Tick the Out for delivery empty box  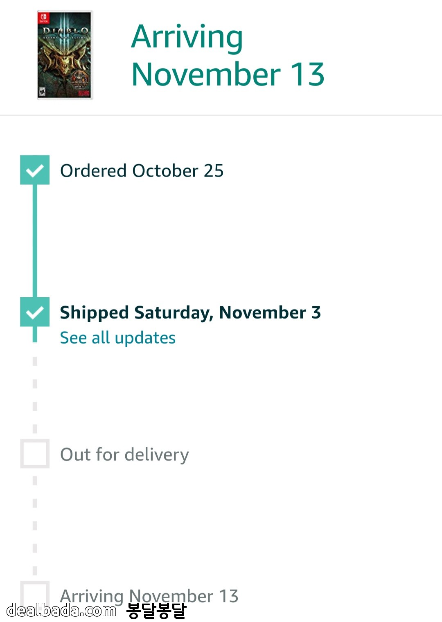[x=35, y=454]
